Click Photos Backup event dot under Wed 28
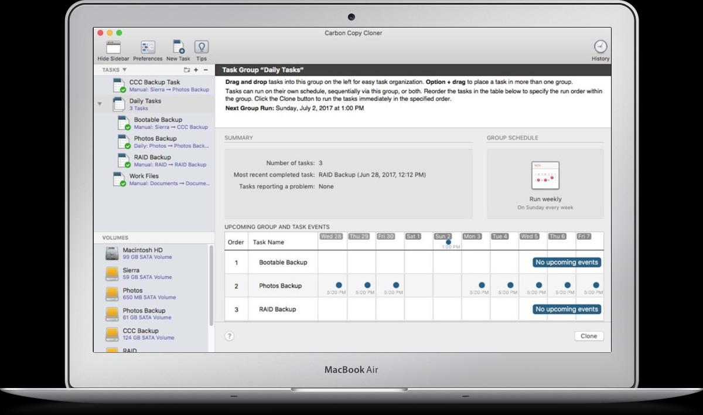Screen dimensions: 703x415 [339, 285]
